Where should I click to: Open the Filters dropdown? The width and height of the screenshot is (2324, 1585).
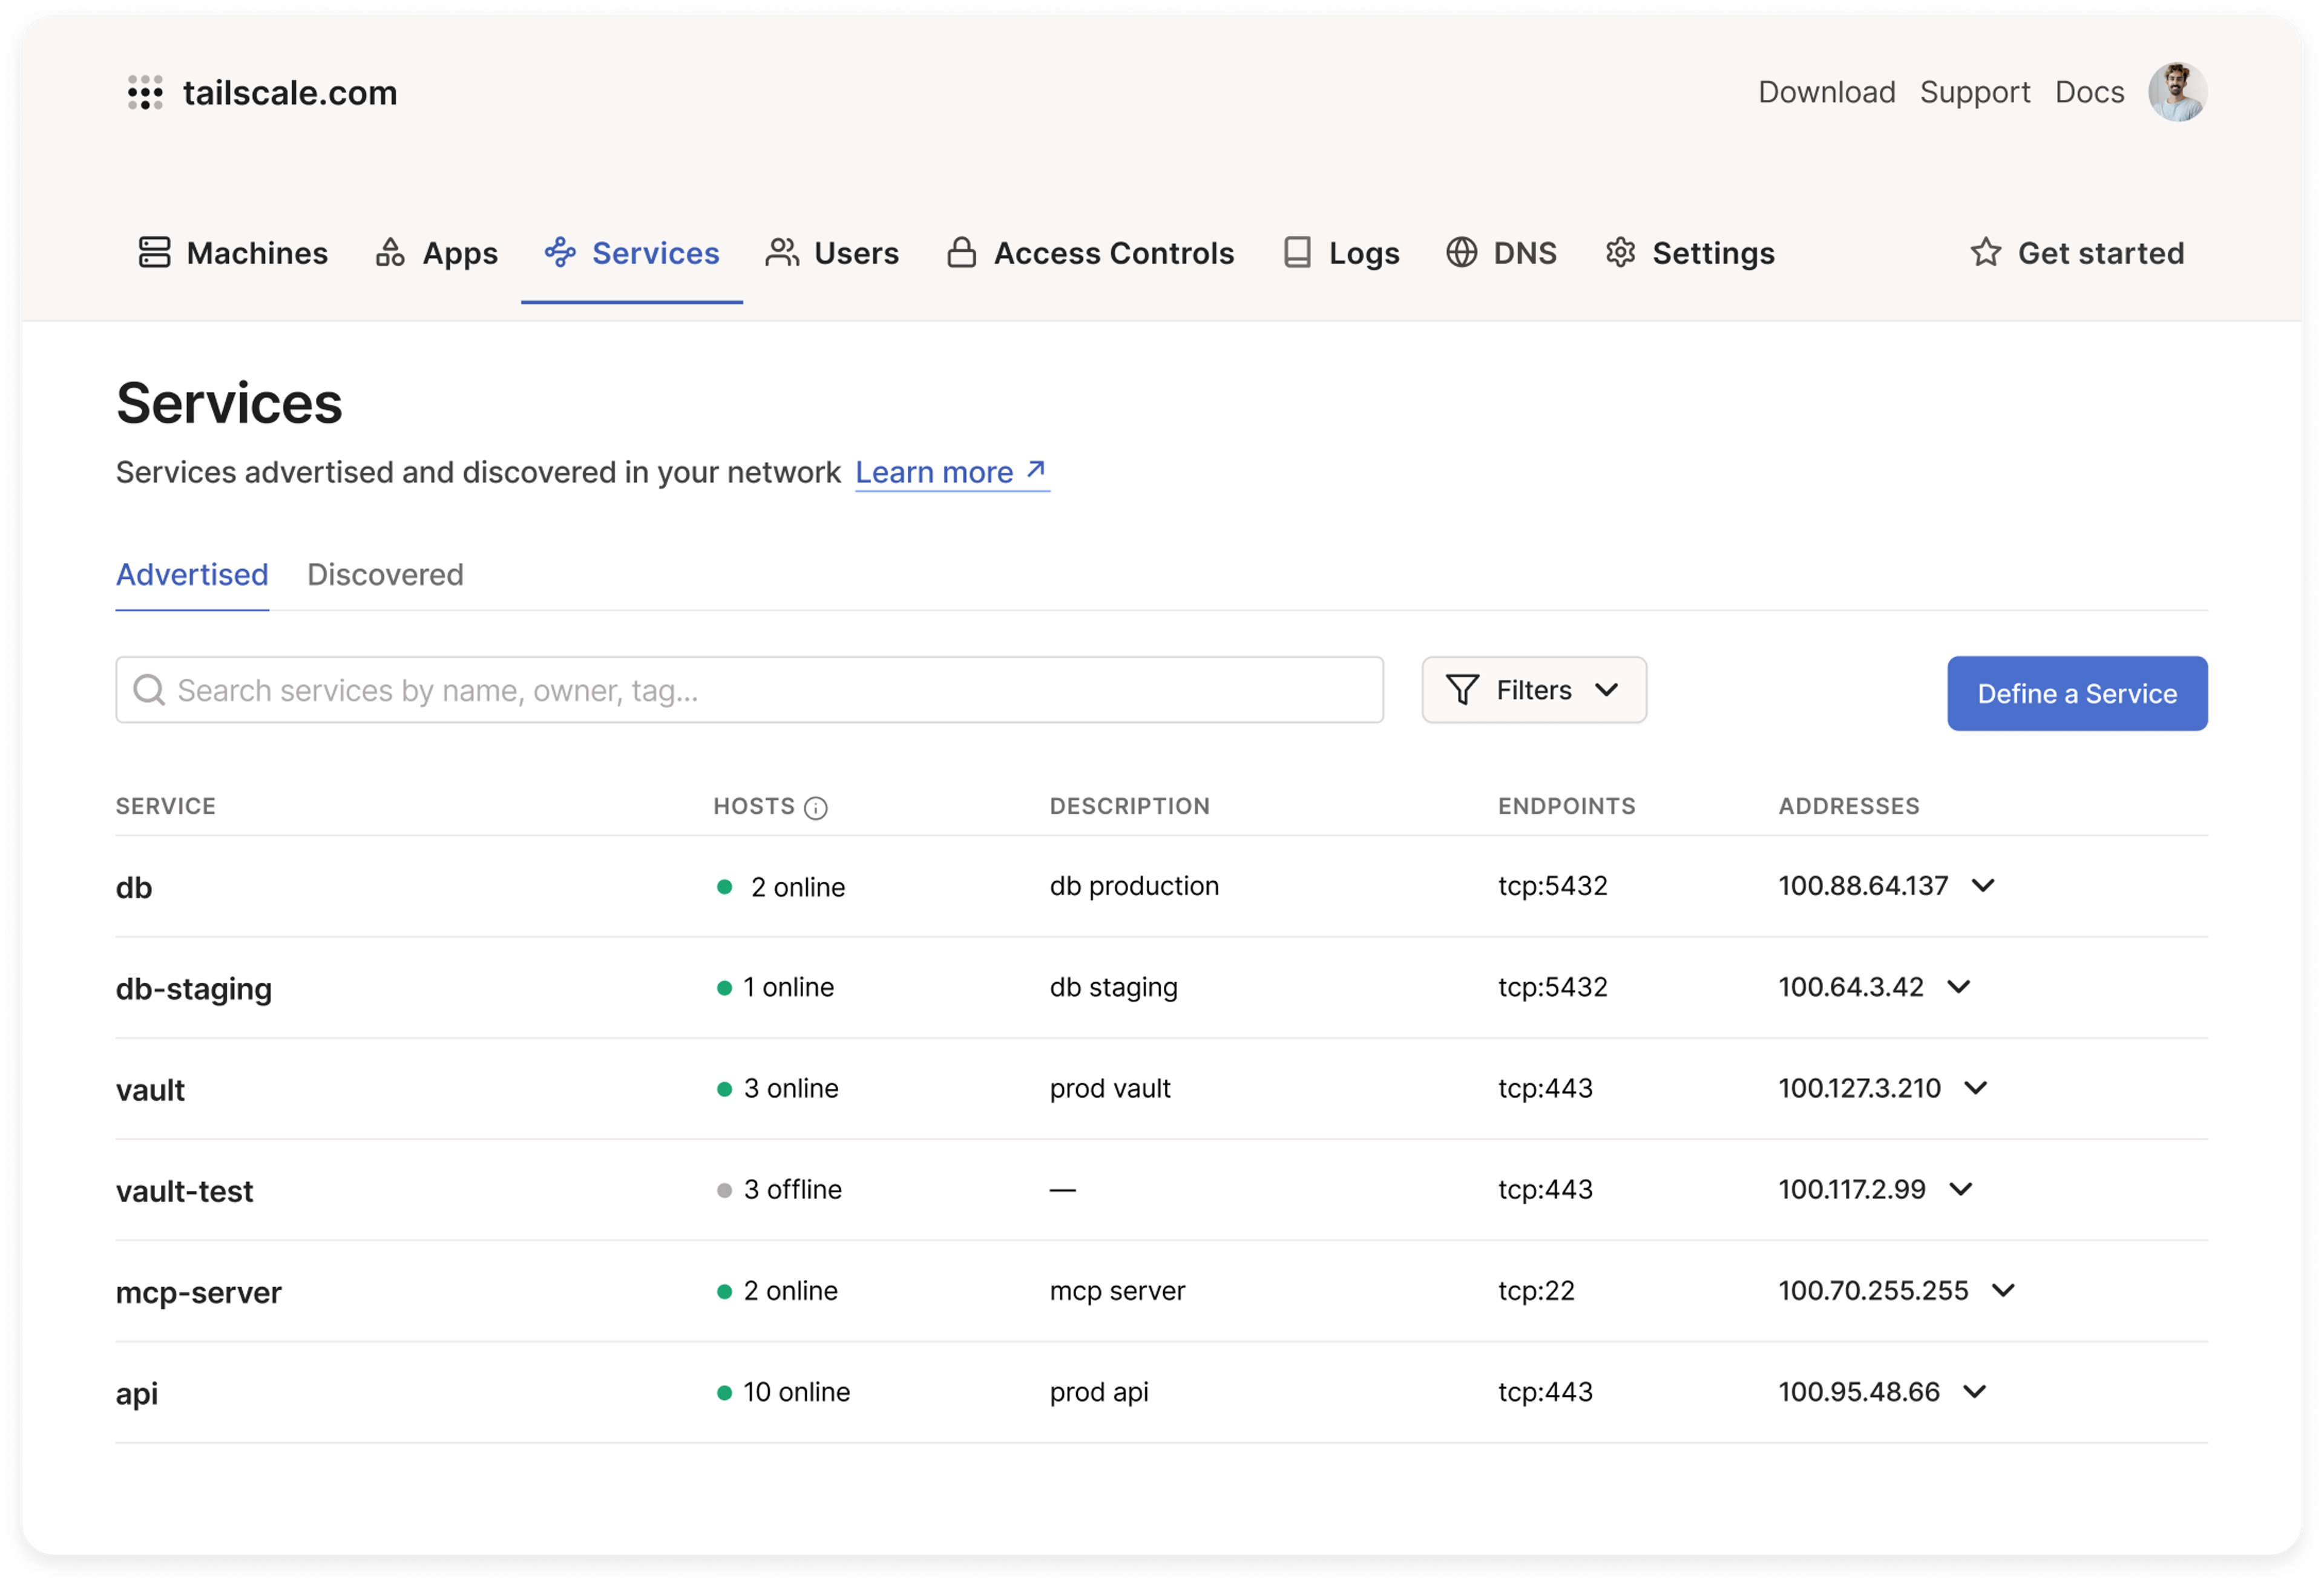click(x=1533, y=690)
